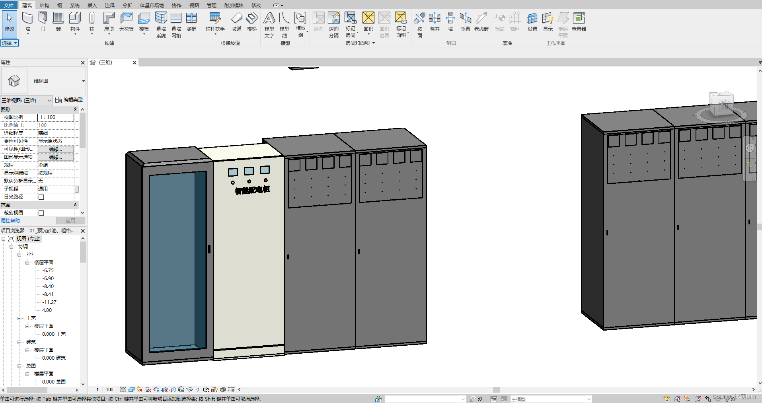Toggle Shadows on view control bar
762x403 pixels.
[x=148, y=389]
